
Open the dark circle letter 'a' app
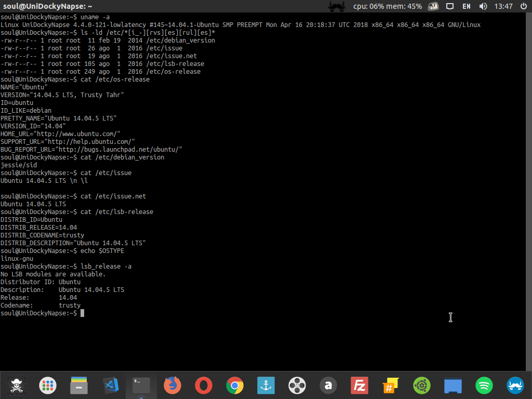[328, 386]
